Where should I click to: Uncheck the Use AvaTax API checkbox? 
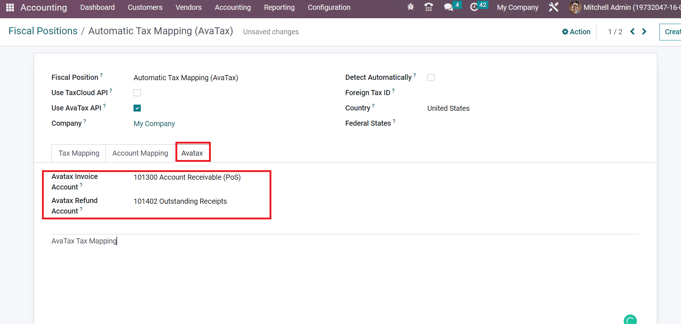coord(137,108)
